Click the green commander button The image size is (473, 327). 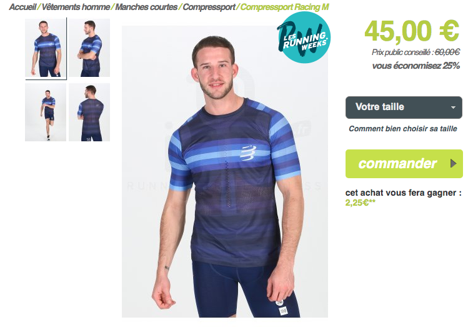pos(404,164)
